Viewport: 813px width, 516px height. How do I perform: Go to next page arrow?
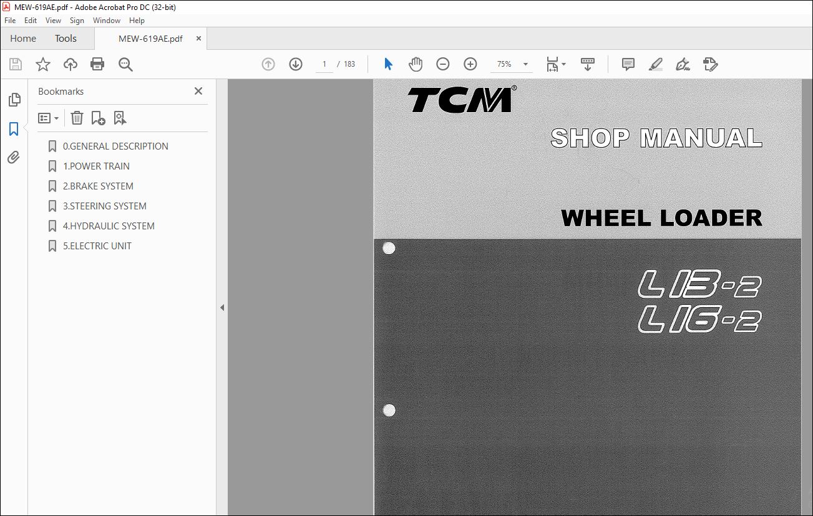point(296,64)
